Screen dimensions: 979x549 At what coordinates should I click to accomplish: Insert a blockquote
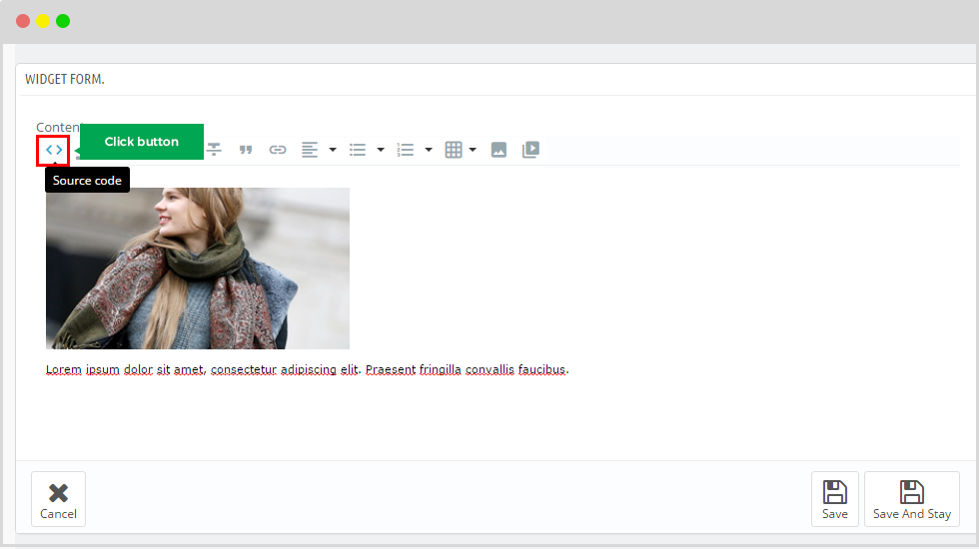246,150
